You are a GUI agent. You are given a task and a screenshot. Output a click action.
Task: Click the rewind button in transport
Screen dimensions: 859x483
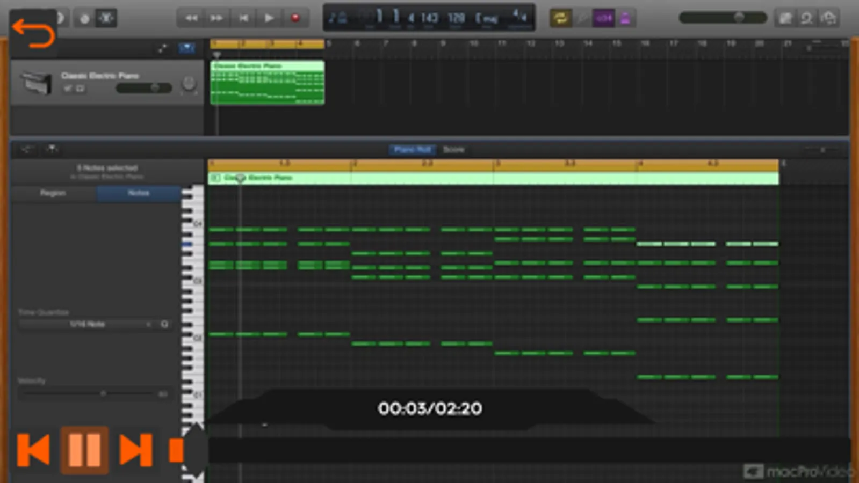pyautogui.click(x=191, y=18)
